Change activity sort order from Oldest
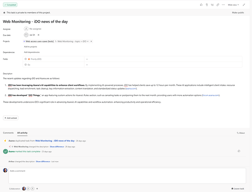Image resolution: width=252 pixels, height=192 pixels. [x=240, y=133]
